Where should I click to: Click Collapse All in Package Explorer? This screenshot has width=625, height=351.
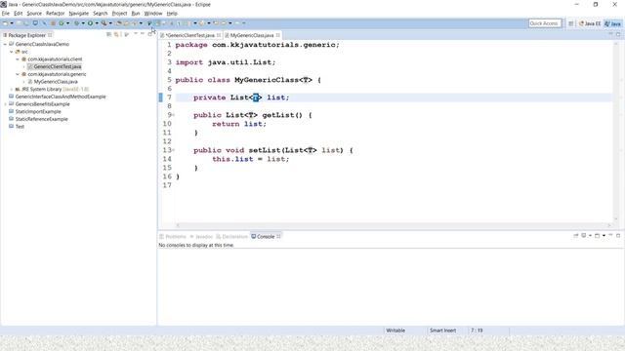[108, 35]
